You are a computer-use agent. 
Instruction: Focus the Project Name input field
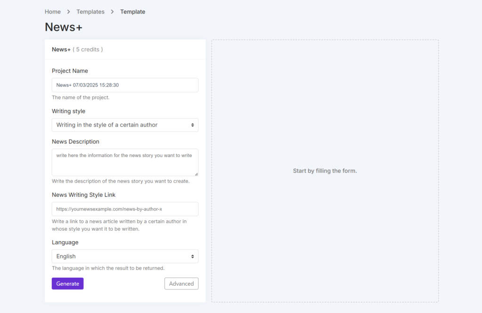click(125, 85)
